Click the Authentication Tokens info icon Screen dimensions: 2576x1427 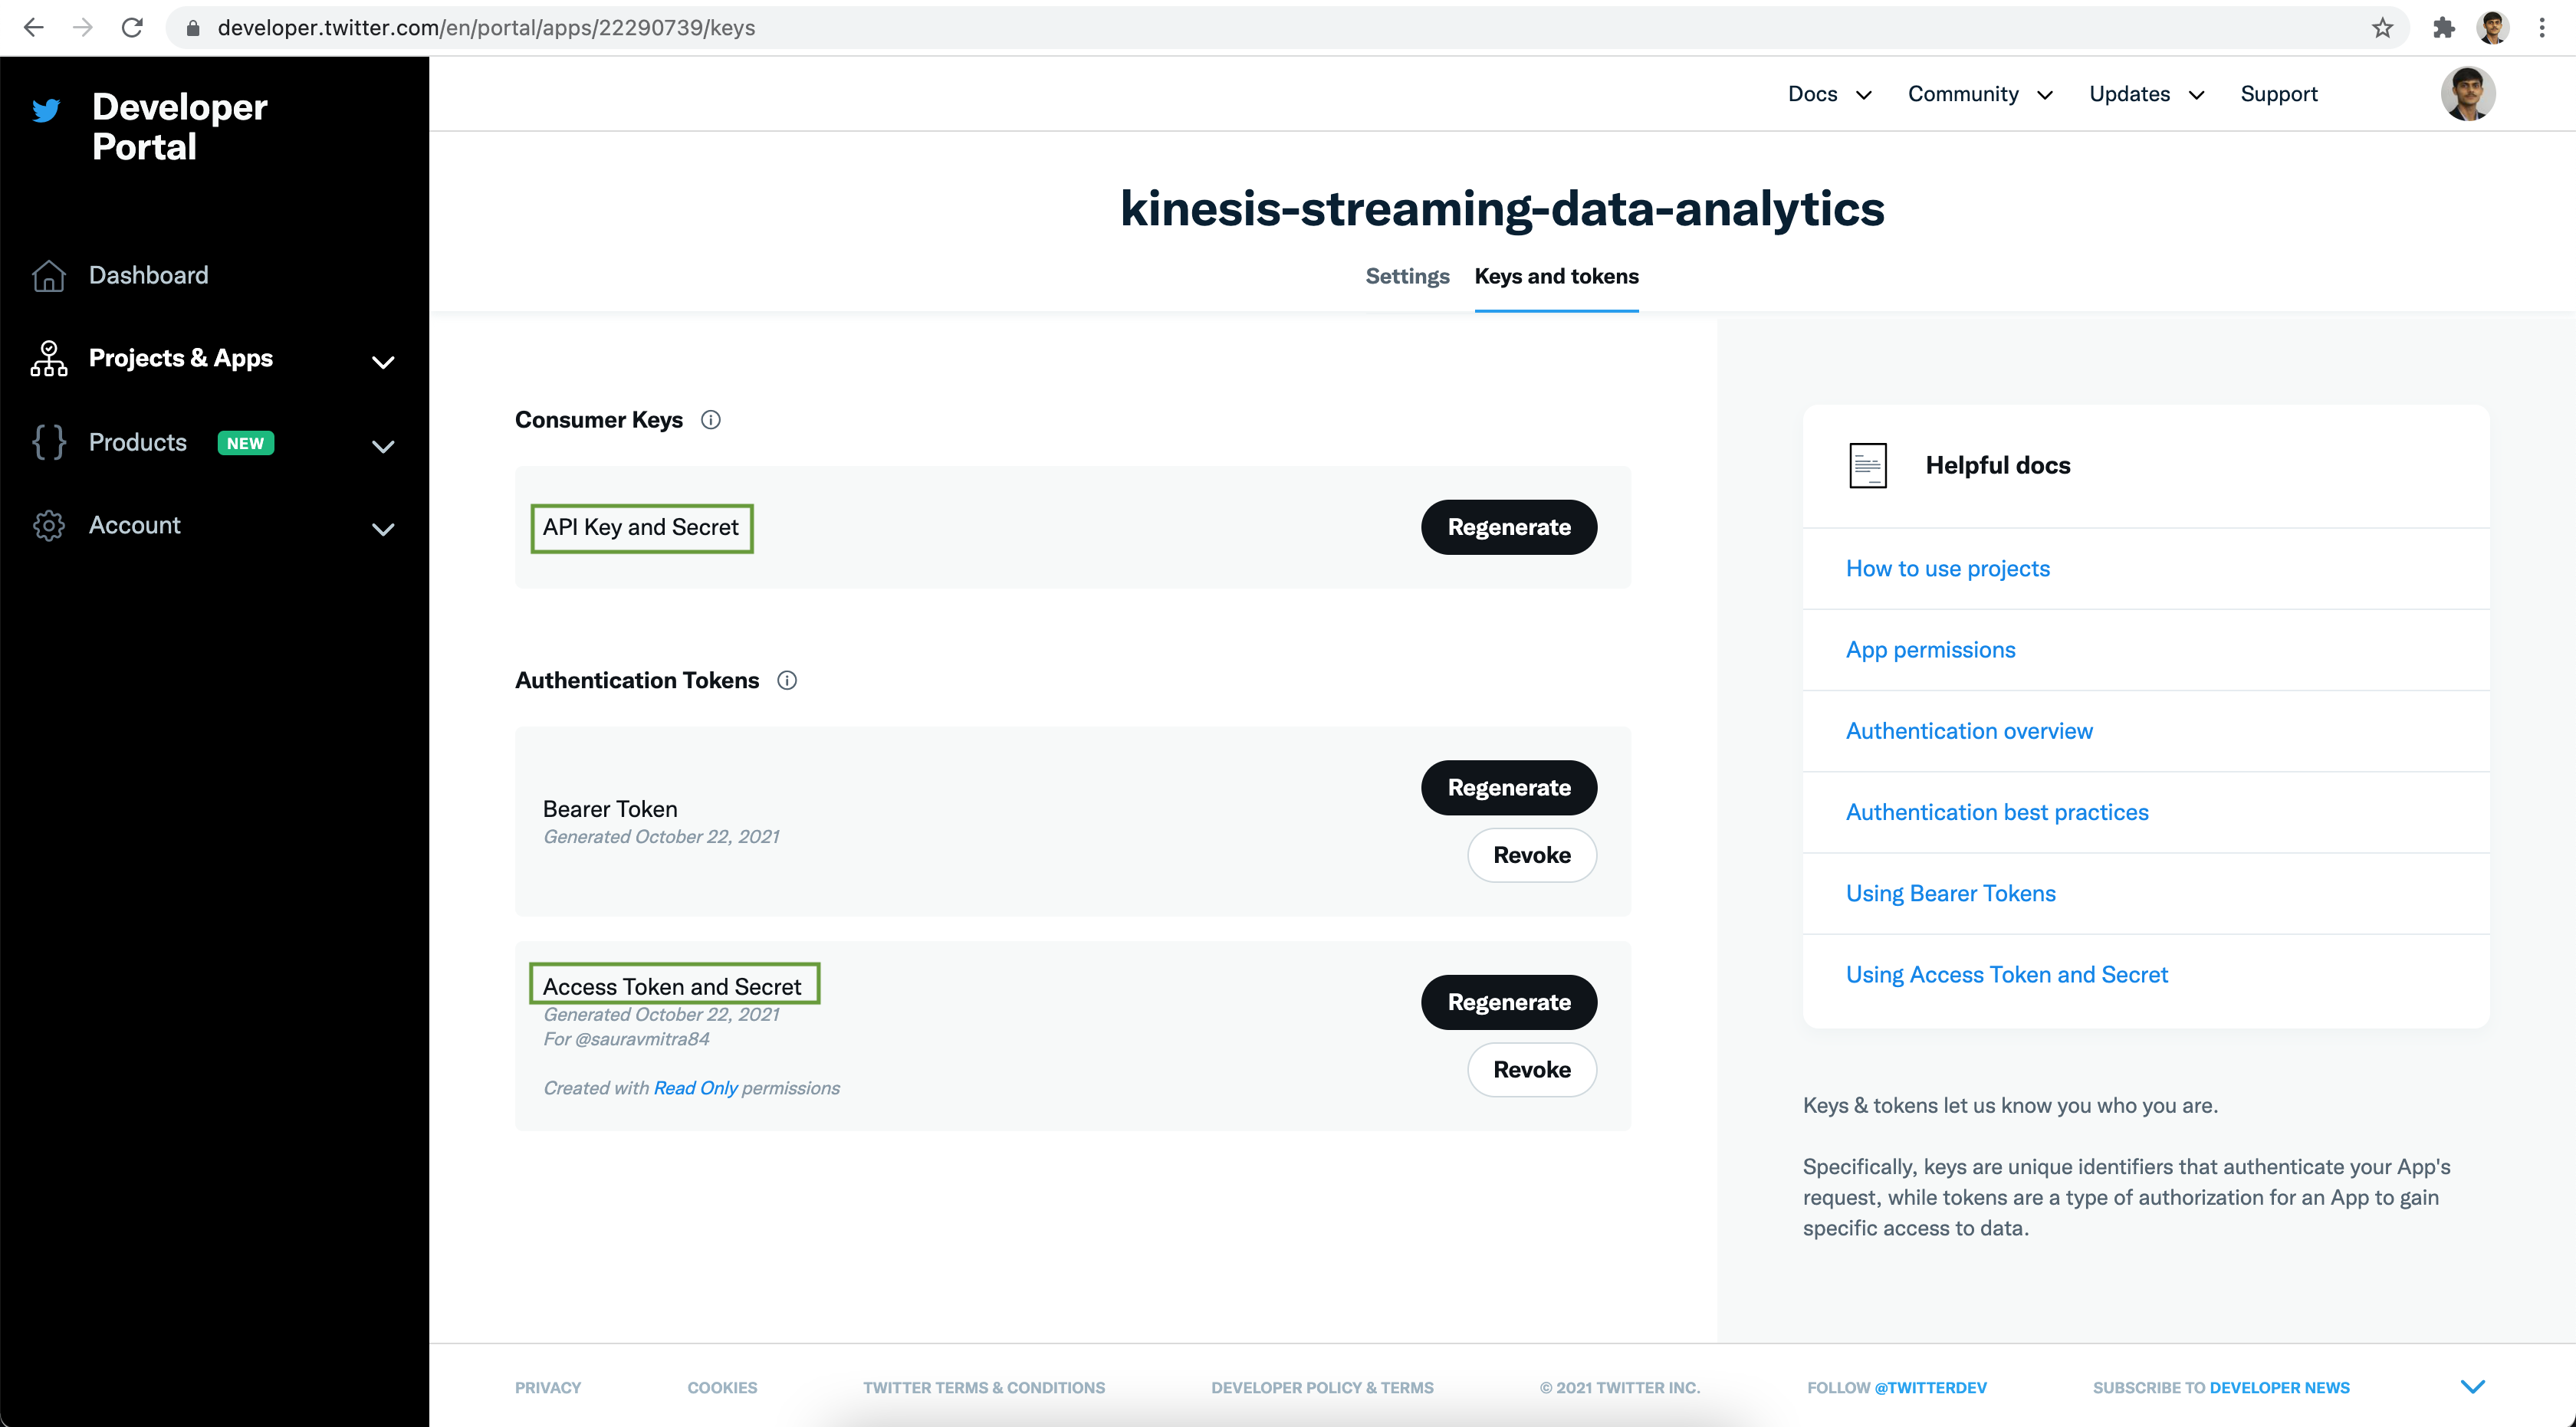[x=787, y=681]
